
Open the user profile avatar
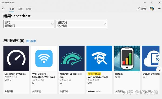152,9
